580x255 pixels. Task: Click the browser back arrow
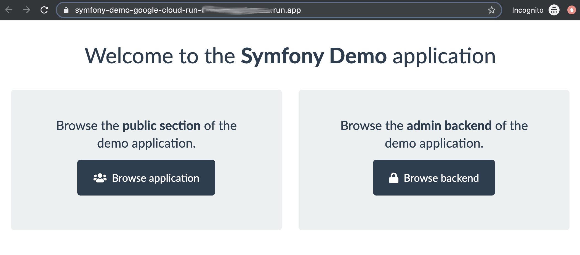9,10
